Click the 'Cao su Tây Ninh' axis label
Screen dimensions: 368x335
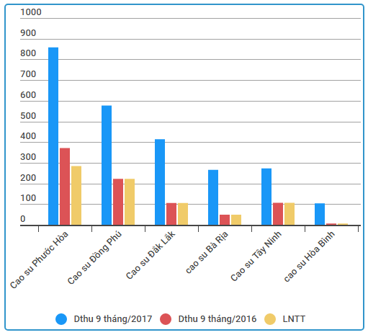pos(256,256)
